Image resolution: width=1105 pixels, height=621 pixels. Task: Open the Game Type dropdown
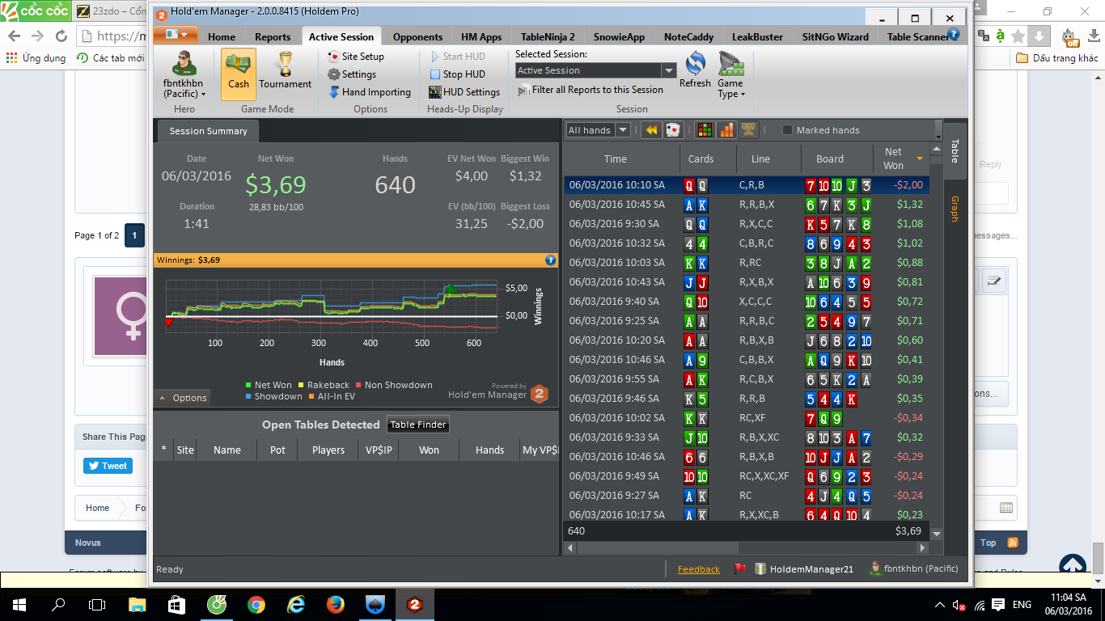click(730, 76)
